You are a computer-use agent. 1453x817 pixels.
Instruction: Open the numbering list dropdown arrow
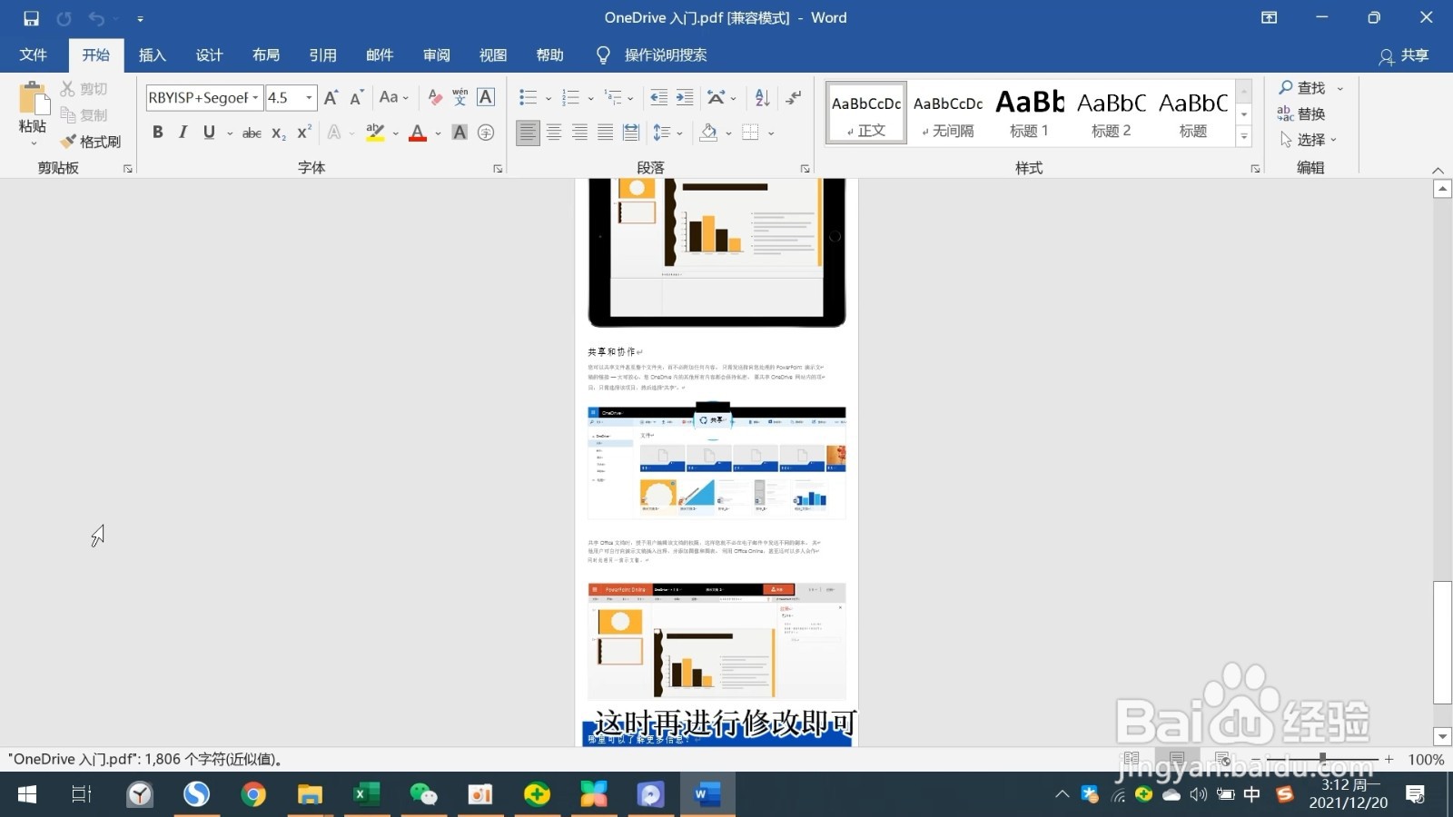pyautogui.click(x=590, y=98)
